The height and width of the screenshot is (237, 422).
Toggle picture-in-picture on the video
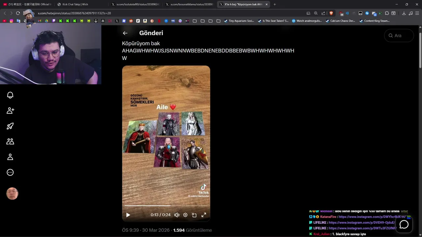point(194,215)
